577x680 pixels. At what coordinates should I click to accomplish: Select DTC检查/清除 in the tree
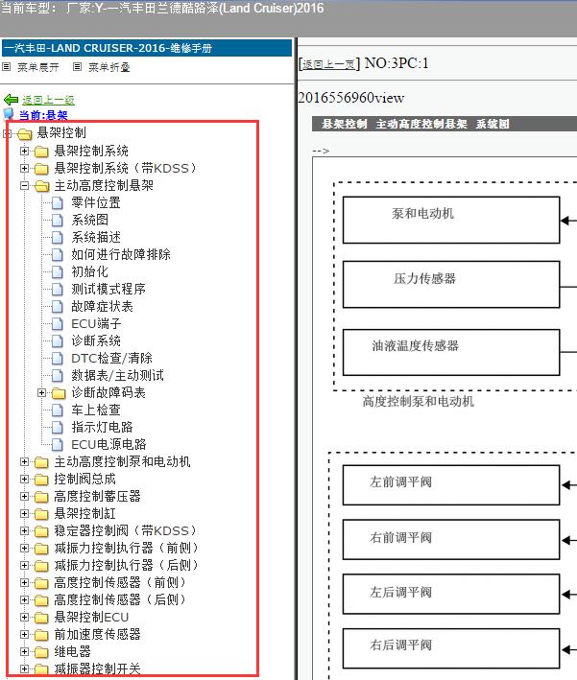[111, 358]
